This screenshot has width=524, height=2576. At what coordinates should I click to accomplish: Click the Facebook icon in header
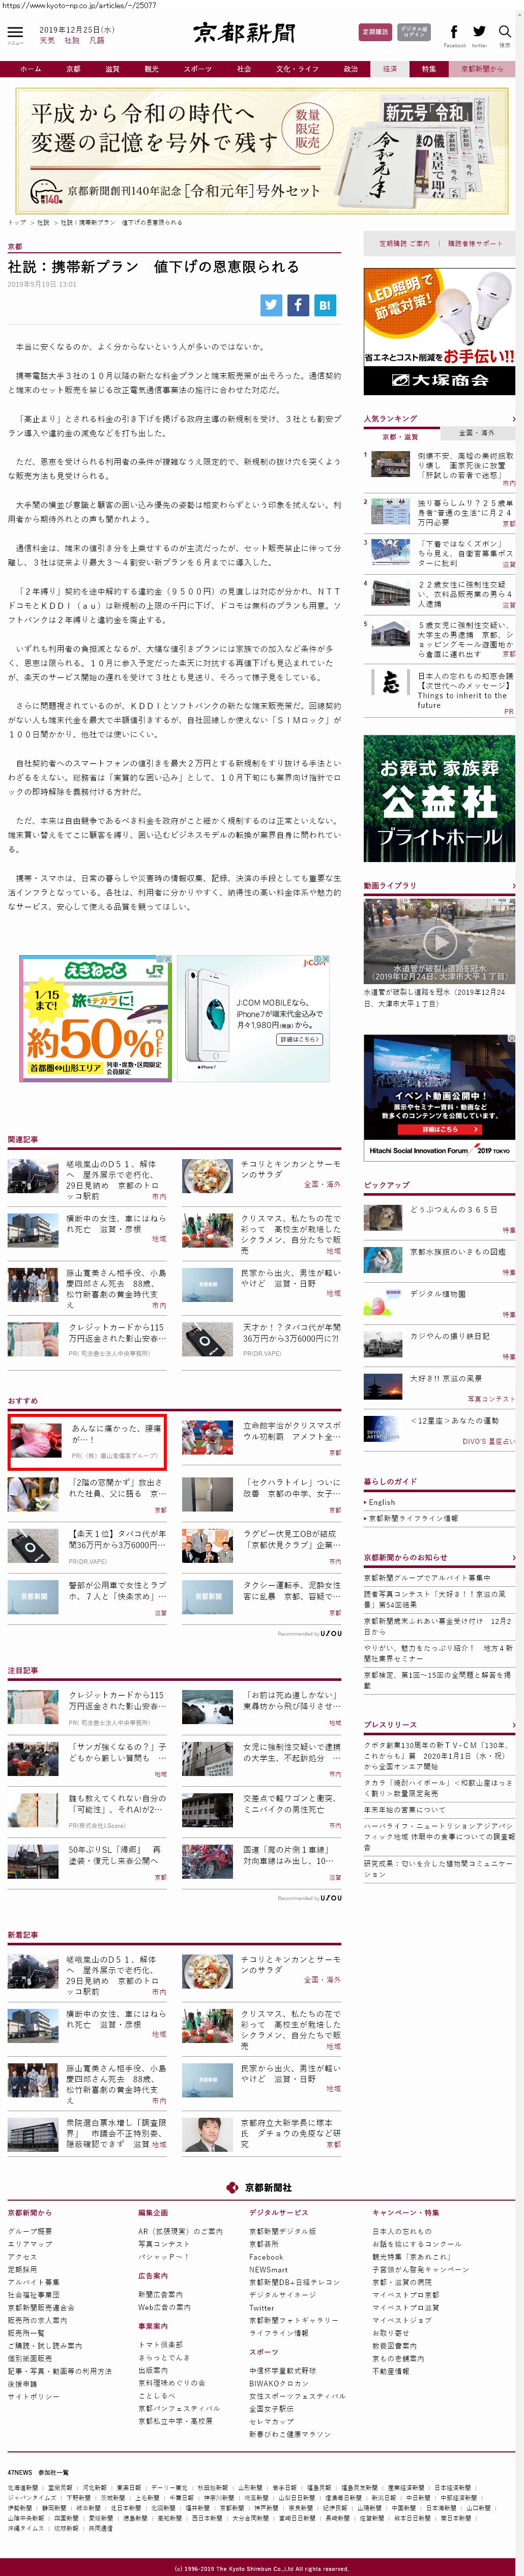[454, 32]
